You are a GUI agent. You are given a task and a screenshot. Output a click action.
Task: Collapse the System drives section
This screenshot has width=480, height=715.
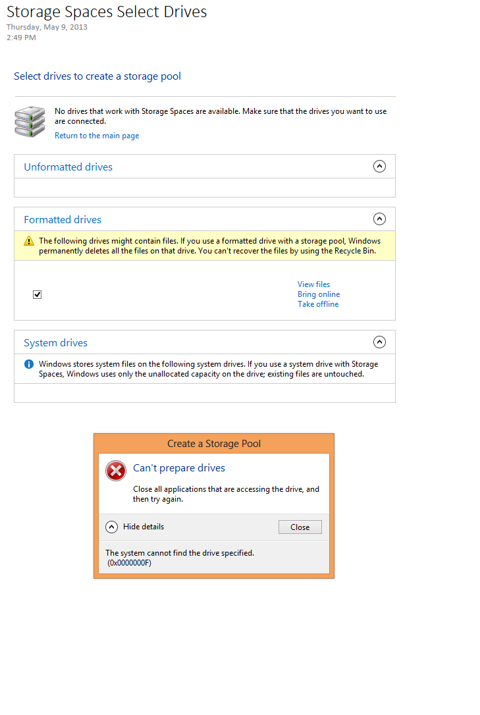[x=379, y=342]
